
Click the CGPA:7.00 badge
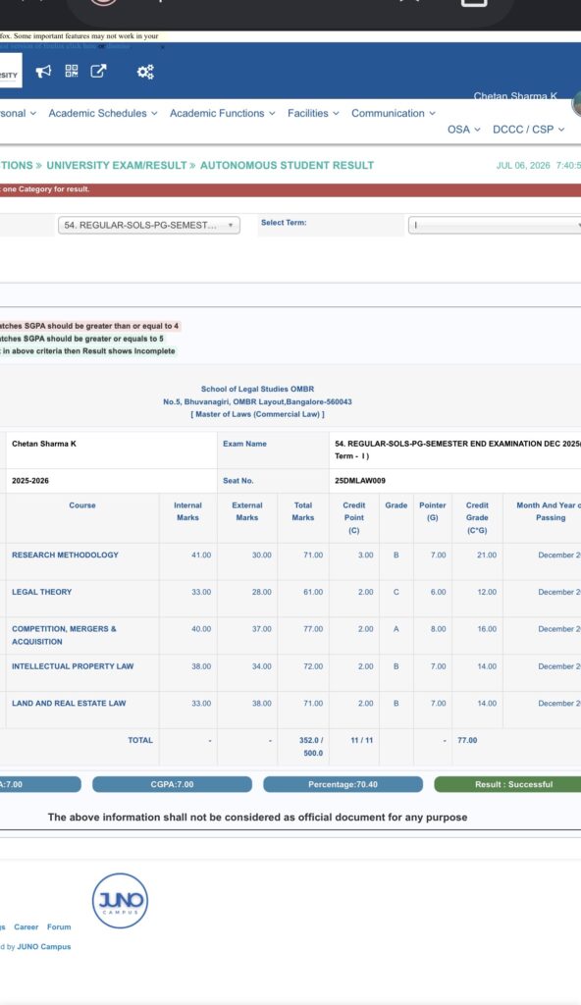(172, 784)
